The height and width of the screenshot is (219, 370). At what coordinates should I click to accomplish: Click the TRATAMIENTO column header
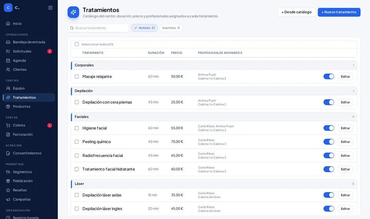pyautogui.click(x=93, y=53)
